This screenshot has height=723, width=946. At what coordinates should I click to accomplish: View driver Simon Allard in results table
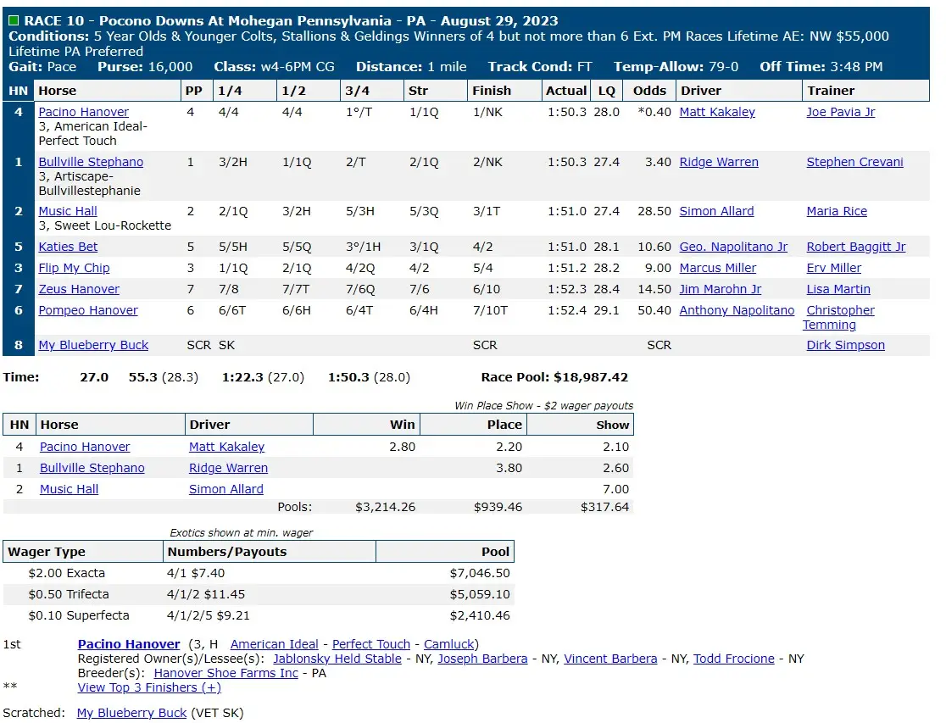pos(716,211)
